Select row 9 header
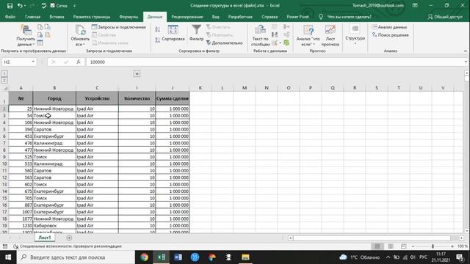This screenshot has height=264, width=470. (x=4, y=157)
